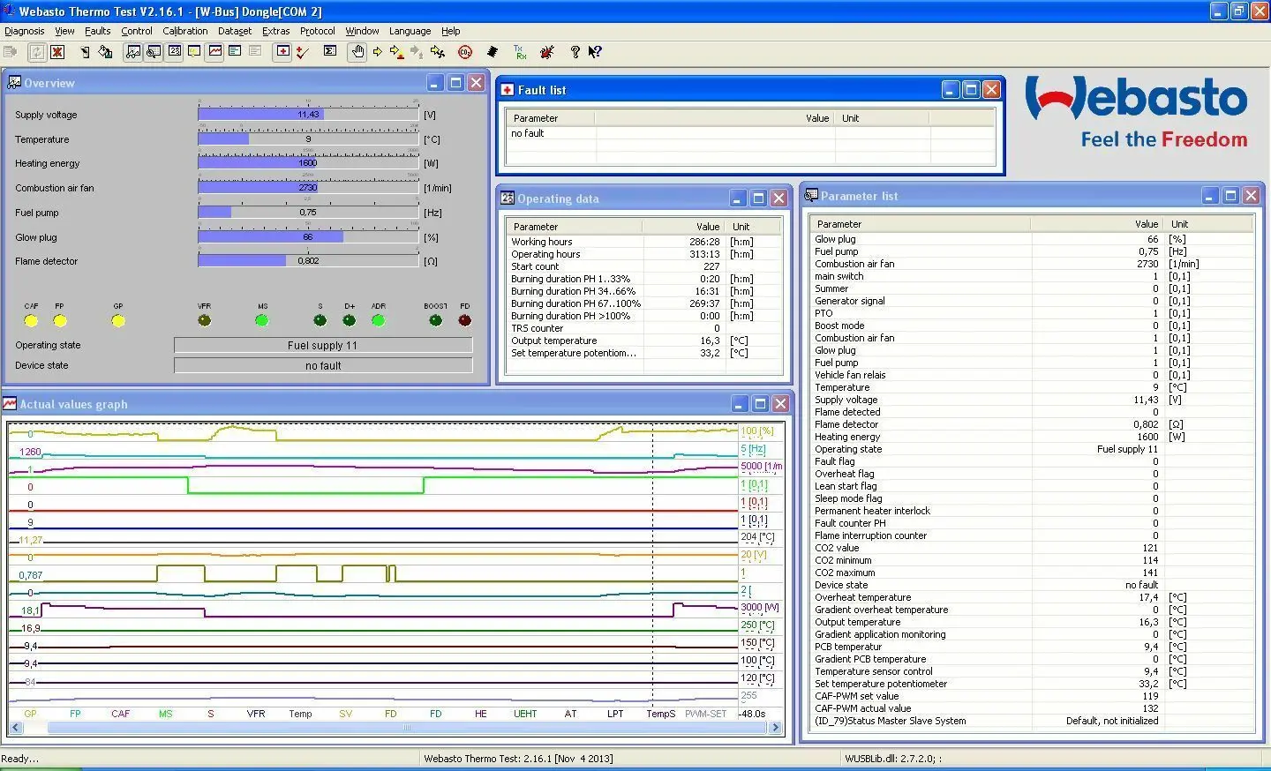
Task: Expand the Calibration menu
Action: pyautogui.click(x=184, y=31)
